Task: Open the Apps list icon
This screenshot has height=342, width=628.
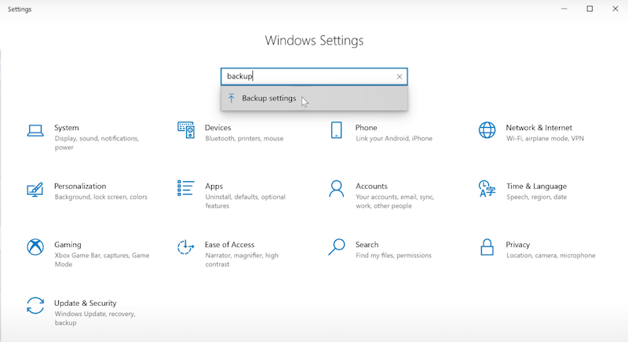Action: click(185, 188)
